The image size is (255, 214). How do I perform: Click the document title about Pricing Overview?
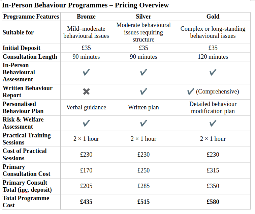pyautogui.click(x=86, y=5)
